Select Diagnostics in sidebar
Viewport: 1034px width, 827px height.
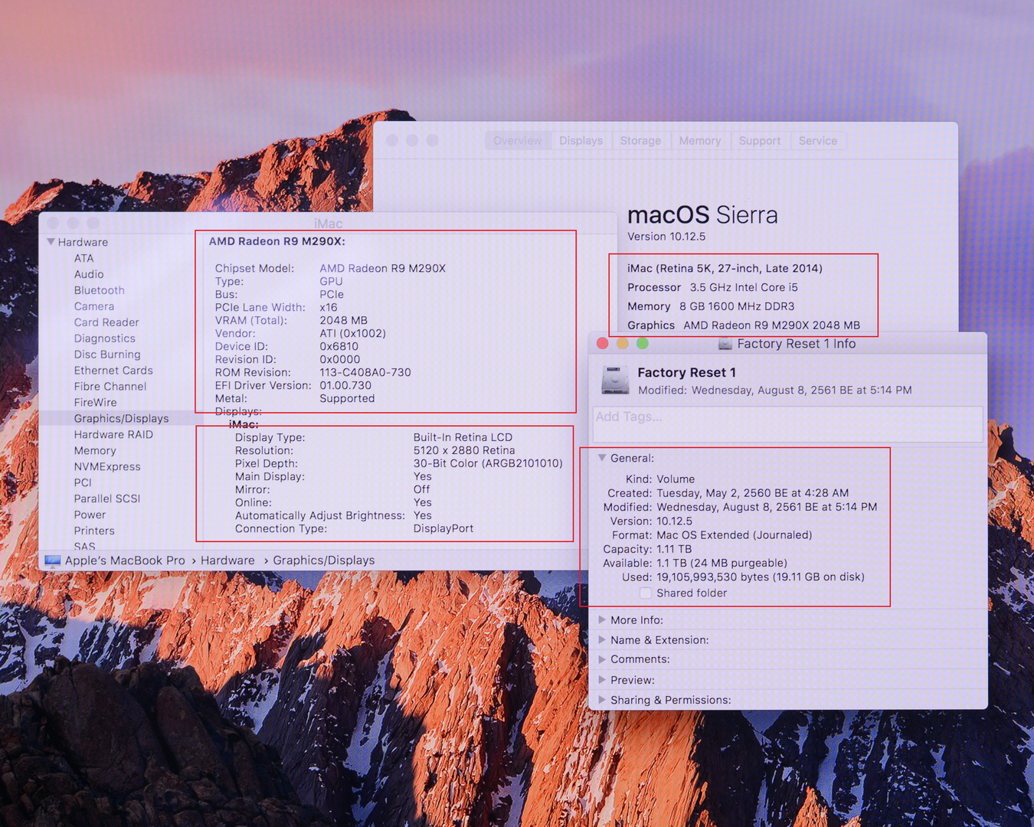pyautogui.click(x=105, y=338)
